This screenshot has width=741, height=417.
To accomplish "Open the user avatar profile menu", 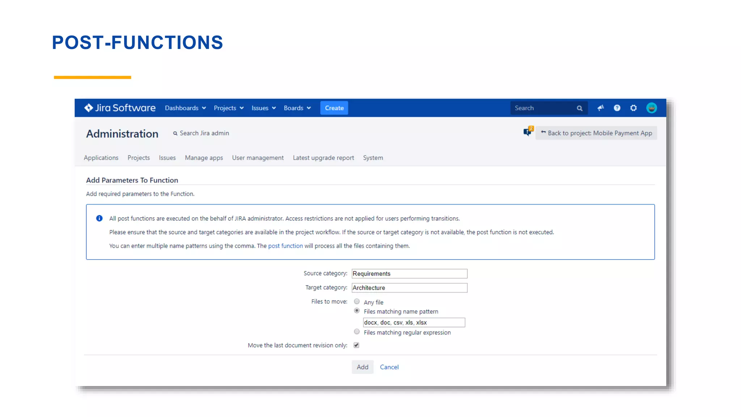I will (x=651, y=108).
